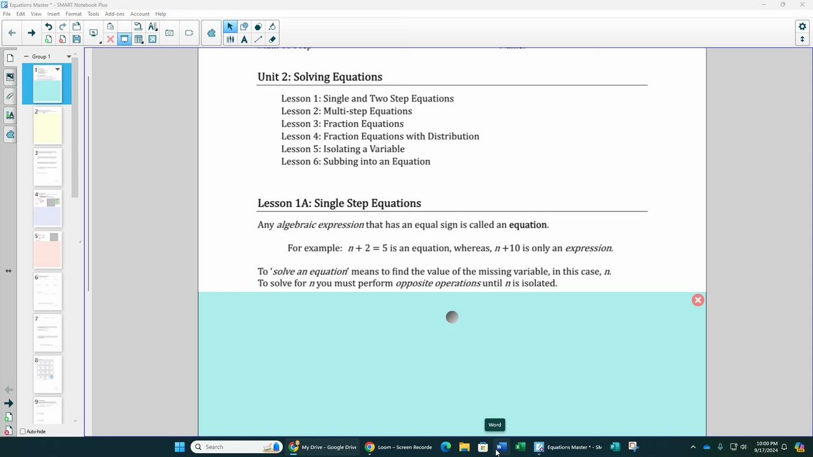Save the notebook file

[76, 39]
